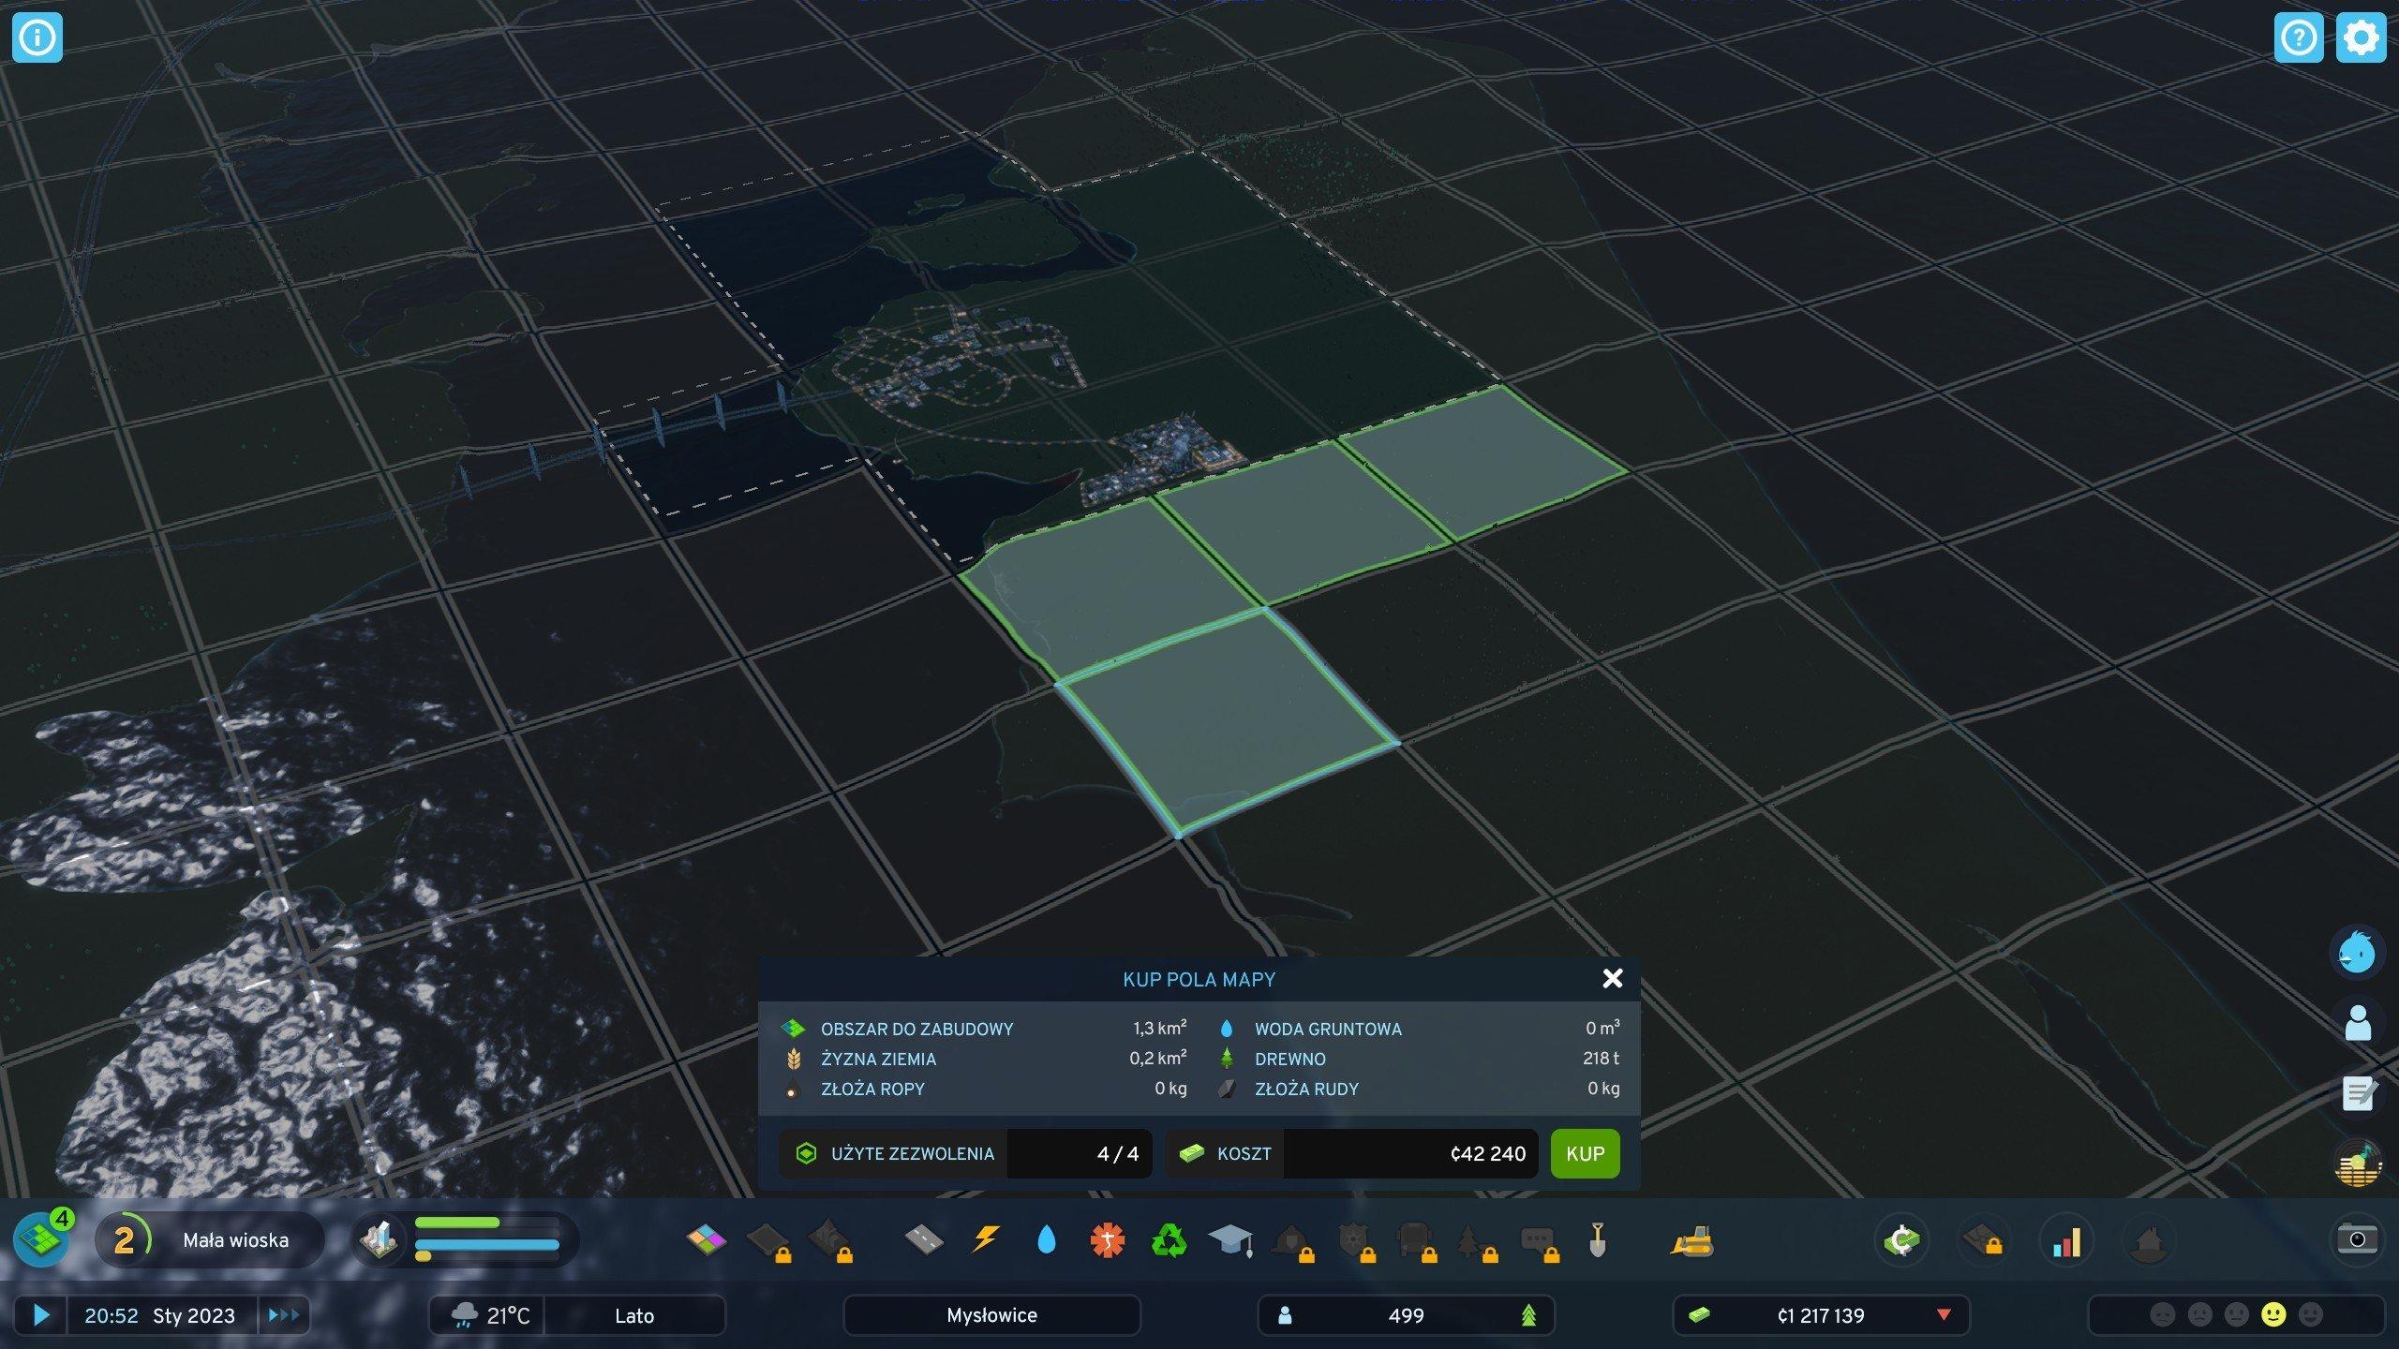Click the city name Mysłowice
The height and width of the screenshot is (1349, 2399).
991,1315
